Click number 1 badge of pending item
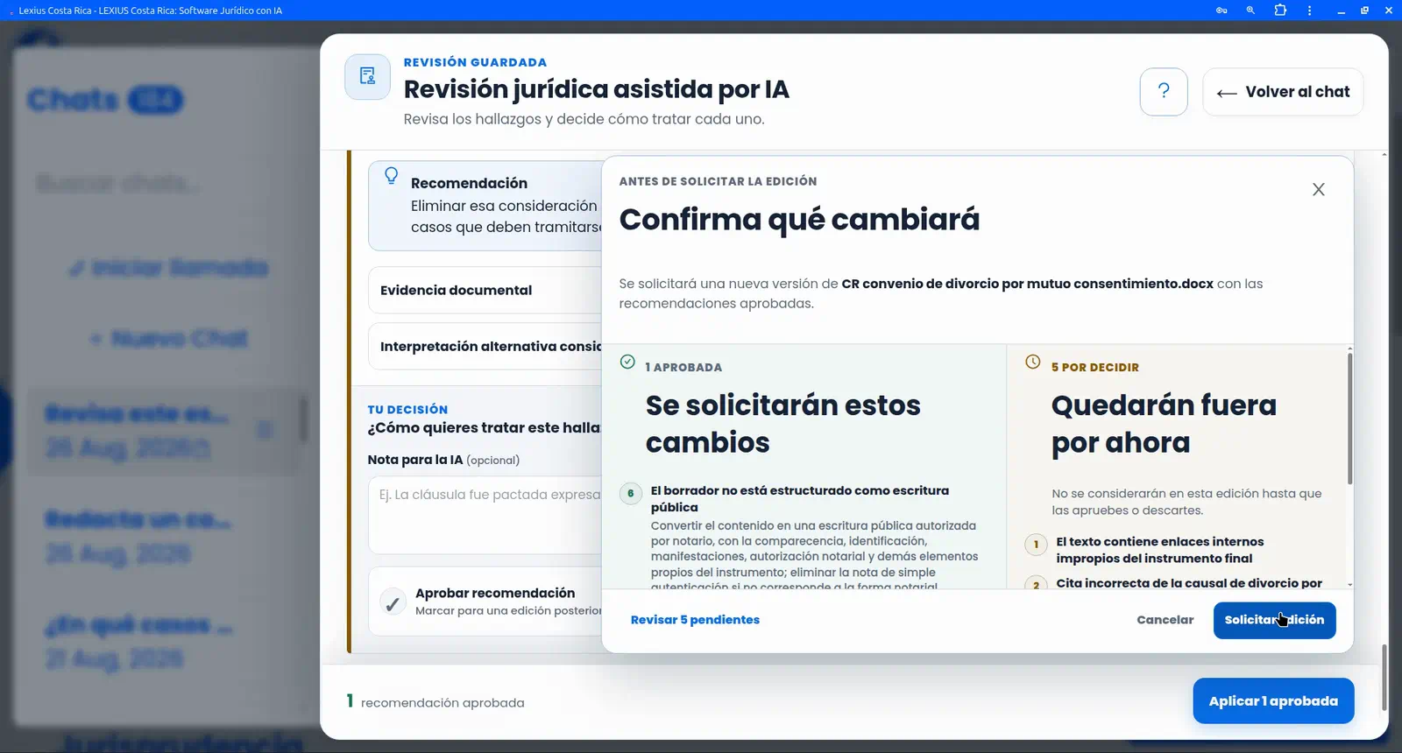Viewport: 1402px width, 753px height. [x=1036, y=544]
